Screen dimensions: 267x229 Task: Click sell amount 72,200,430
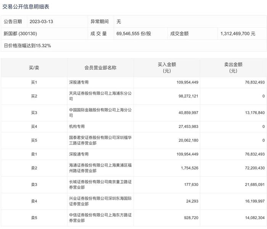[255, 168]
